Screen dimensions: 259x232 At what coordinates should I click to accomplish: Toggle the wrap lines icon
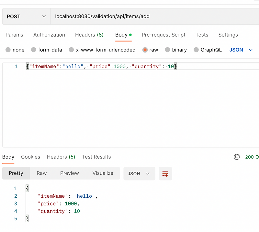point(165,173)
